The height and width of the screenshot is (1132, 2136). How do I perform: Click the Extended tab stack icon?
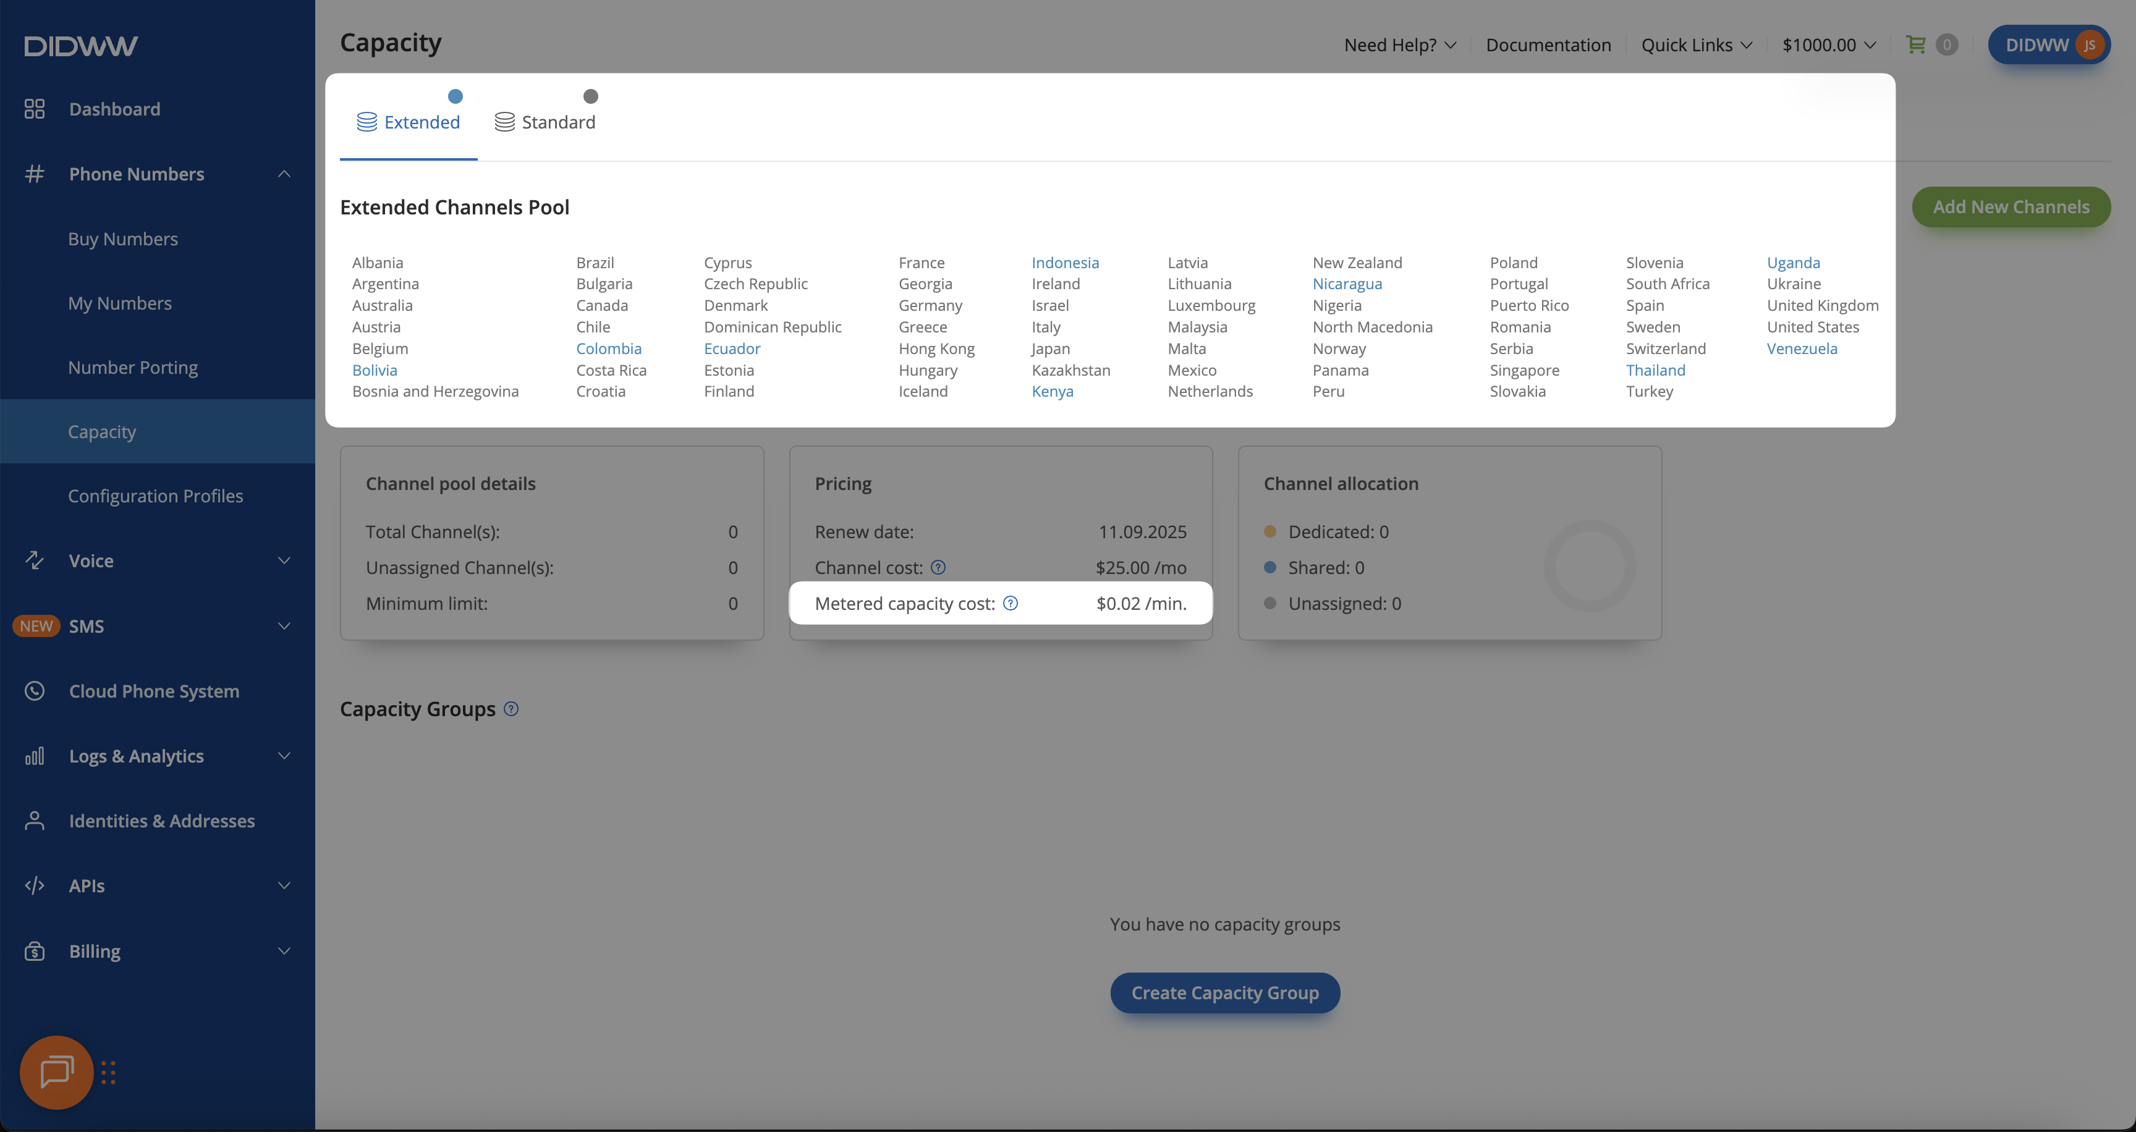(x=367, y=122)
